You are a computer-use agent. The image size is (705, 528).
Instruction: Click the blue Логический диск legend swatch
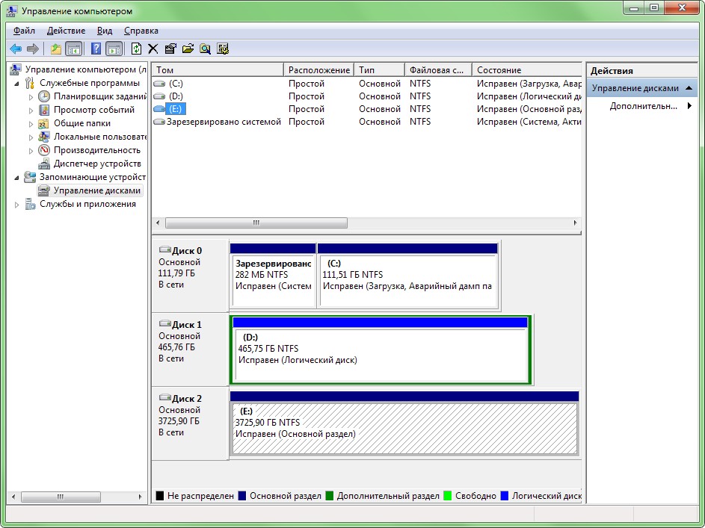point(505,496)
